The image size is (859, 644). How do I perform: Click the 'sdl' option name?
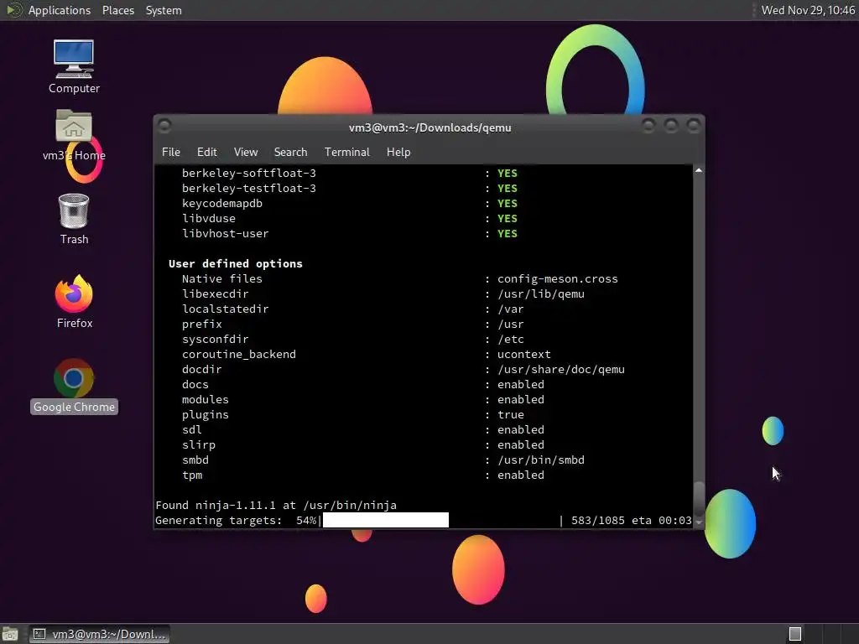pos(192,430)
